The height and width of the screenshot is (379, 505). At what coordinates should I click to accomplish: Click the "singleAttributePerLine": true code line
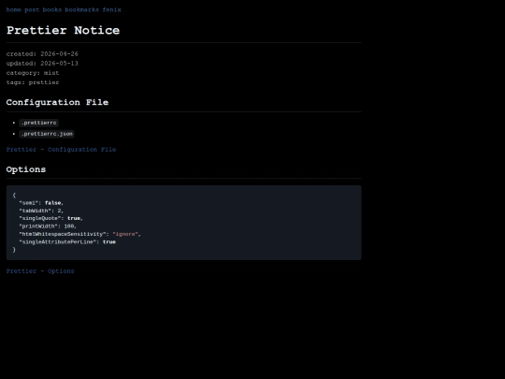coord(67,241)
